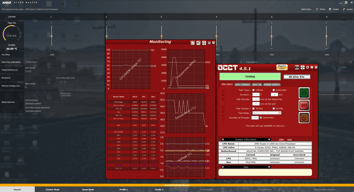354x192 pixels.
Task: Click Creator Mode at the bottom bar
Action: coord(52,190)
